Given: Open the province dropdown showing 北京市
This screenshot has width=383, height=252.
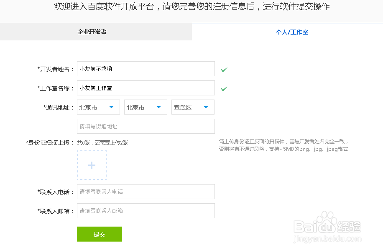Looking at the screenshot, I should (98, 107).
